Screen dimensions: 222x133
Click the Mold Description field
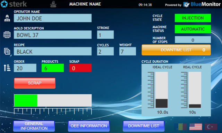pyautogui.click(x=53, y=35)
